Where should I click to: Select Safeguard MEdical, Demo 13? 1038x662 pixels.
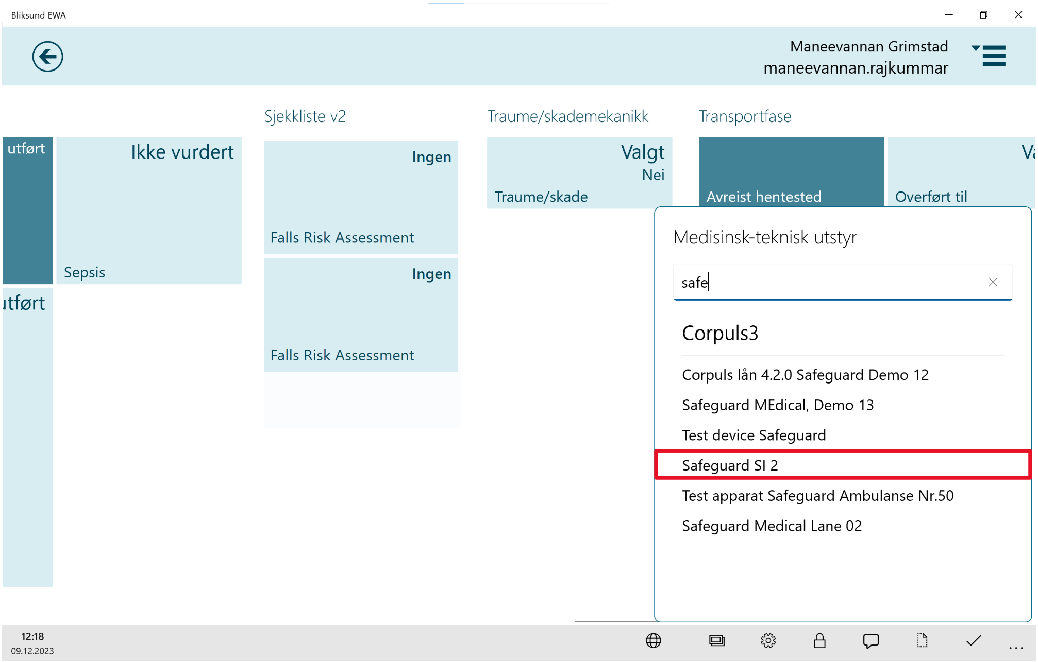coord(843,405)
